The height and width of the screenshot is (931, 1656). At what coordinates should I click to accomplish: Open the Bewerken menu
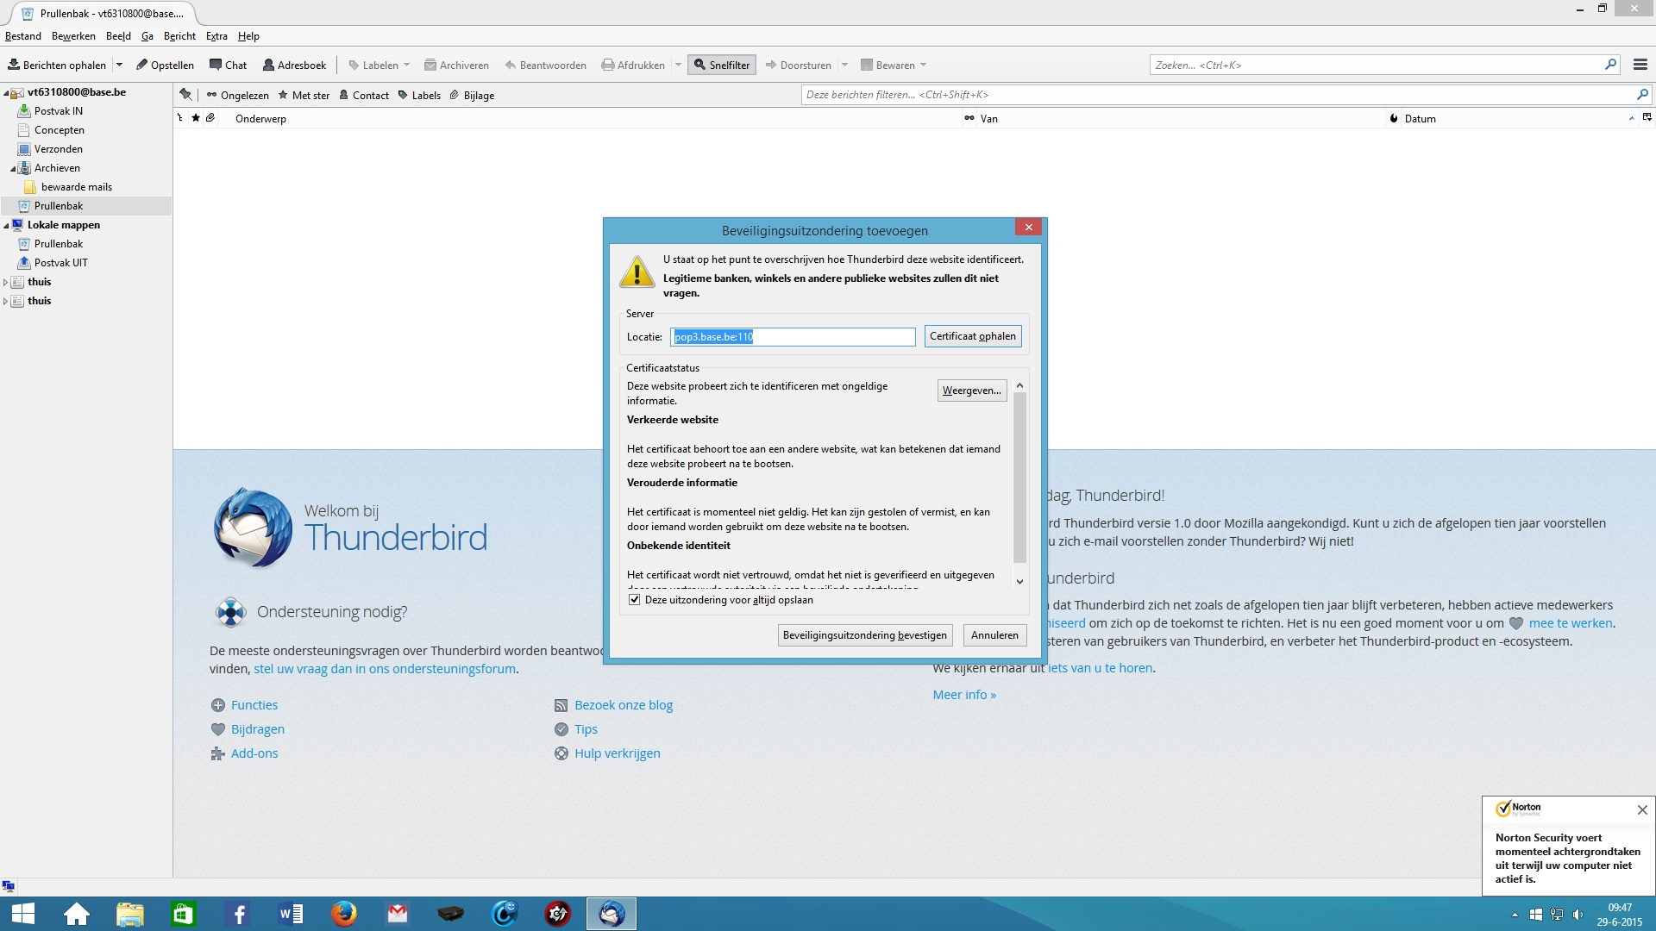click(x=73, y=36)
